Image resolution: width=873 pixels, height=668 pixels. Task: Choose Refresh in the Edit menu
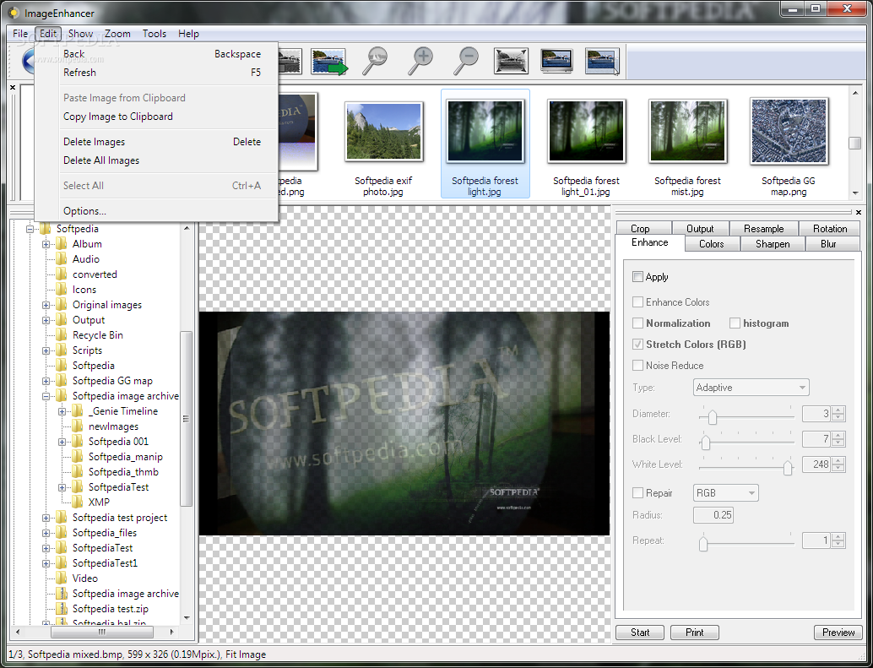[x=79, y=73]
